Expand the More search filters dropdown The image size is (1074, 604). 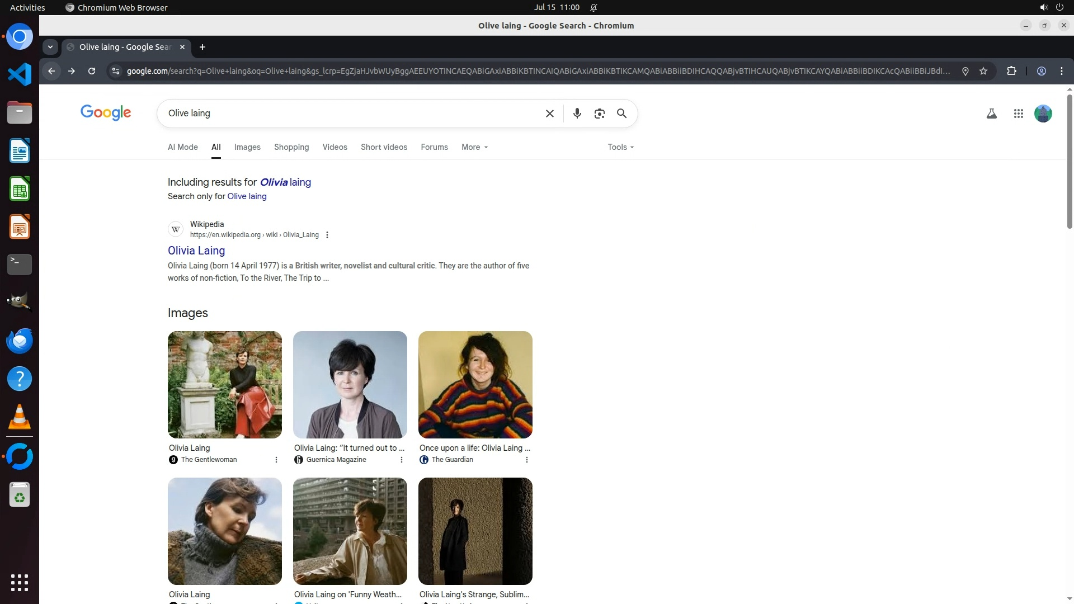coord(474,147)
